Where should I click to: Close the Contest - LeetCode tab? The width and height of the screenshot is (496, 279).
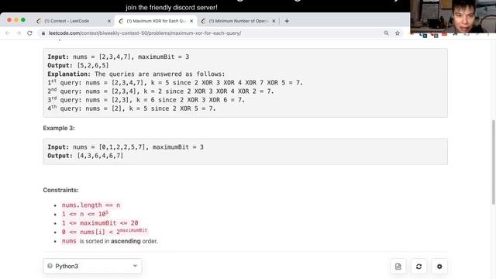(x=108, y=21)
